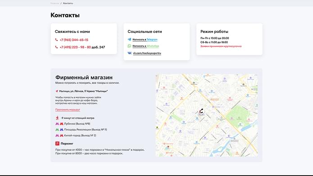This screenshot has width=313, height=176.
Task: Click the phone icon beside +7 (495) number
Action: coord(56,47)
